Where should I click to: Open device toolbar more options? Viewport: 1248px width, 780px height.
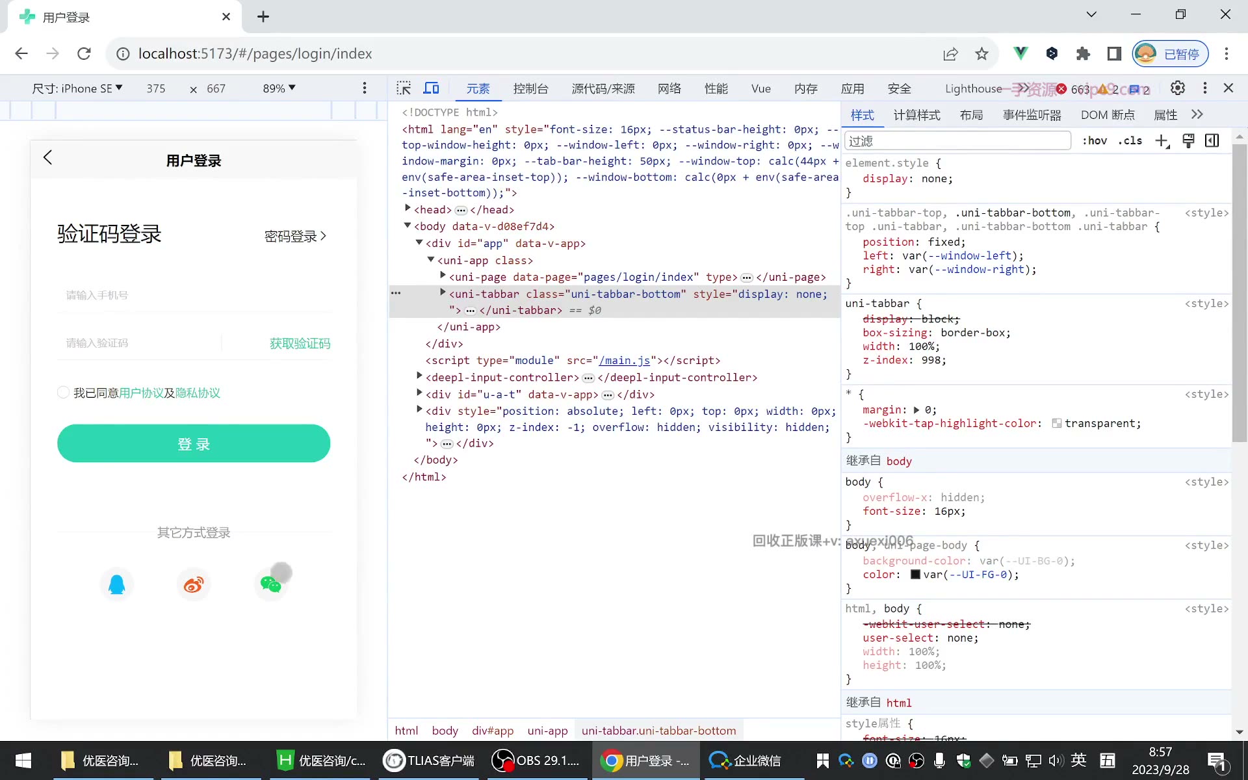coord(365,88)
